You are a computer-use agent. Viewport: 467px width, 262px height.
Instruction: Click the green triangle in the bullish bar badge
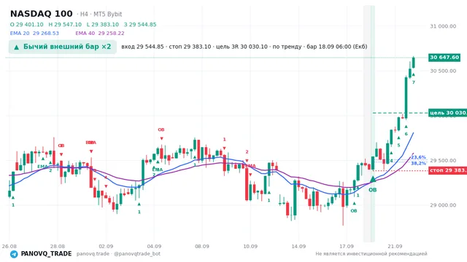tap(17, 47)
